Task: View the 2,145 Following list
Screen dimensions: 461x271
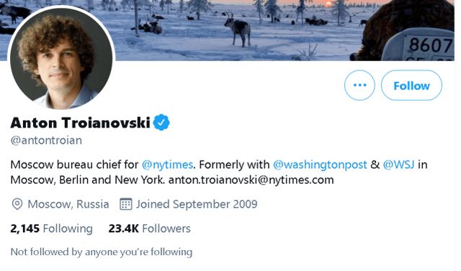Action: (x=51, y=229)
